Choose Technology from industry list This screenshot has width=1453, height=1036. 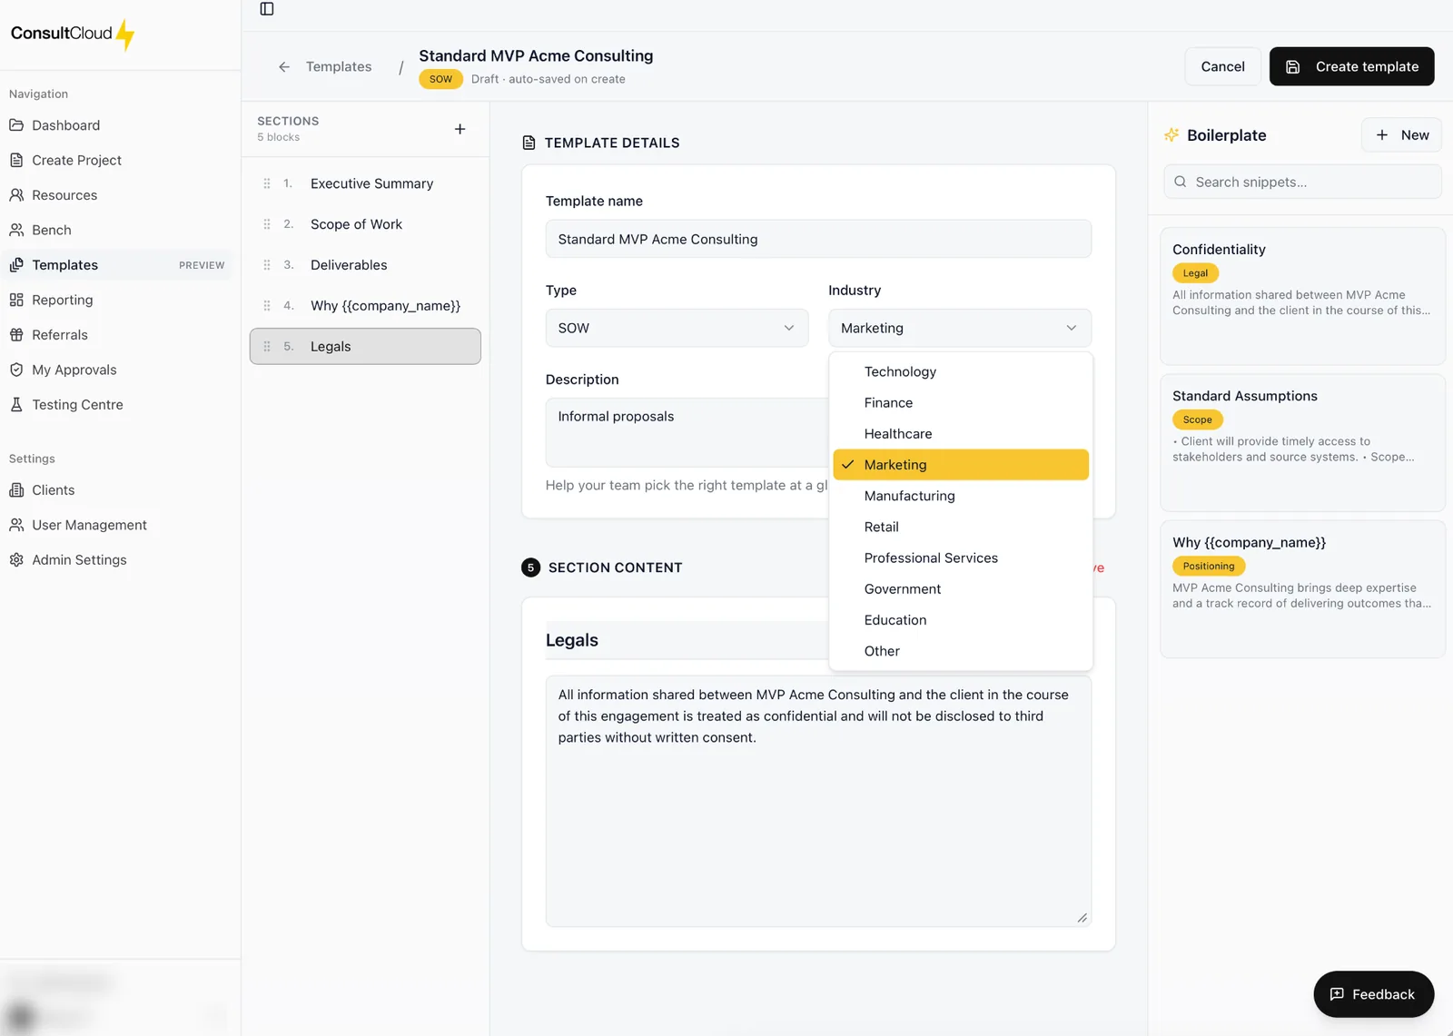(x=961, y=371)
